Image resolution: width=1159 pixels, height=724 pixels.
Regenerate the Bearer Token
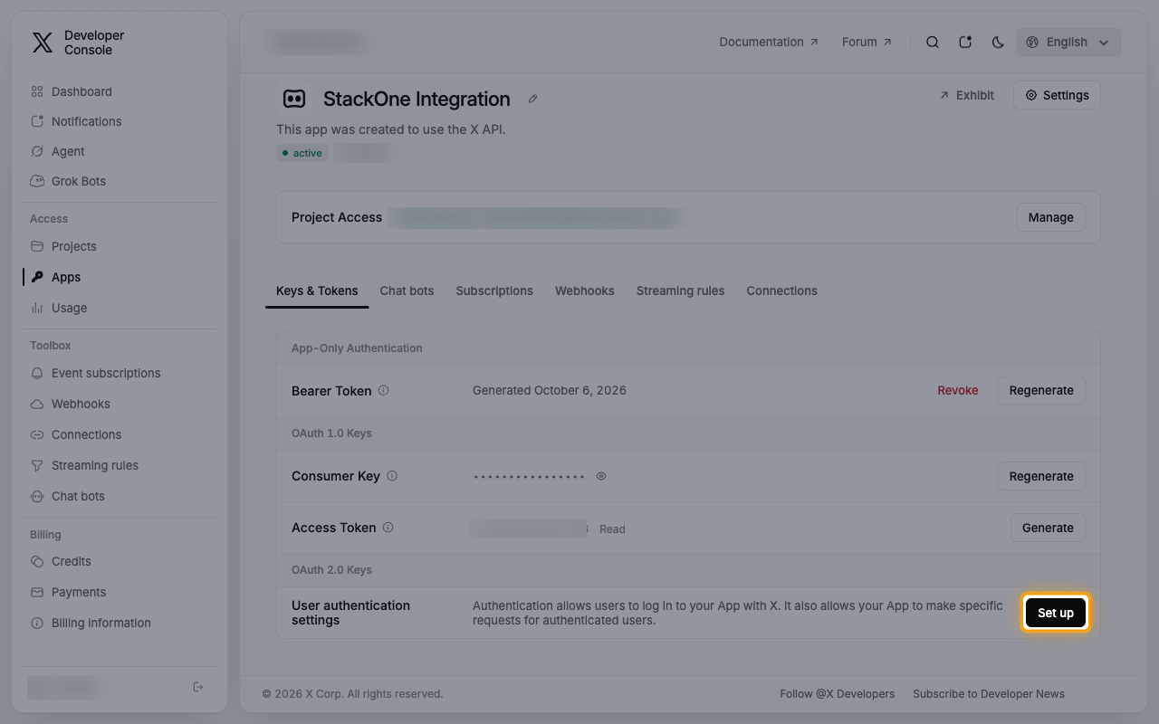1041,390
